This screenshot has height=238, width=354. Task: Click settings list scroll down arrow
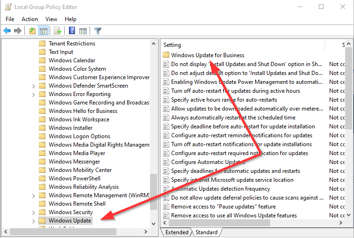pos(348,215)
